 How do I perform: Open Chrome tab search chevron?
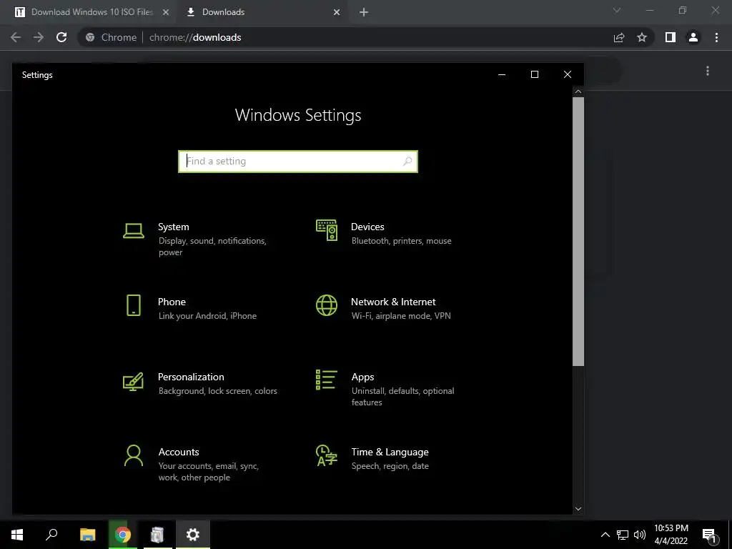(x=617, y=10)
